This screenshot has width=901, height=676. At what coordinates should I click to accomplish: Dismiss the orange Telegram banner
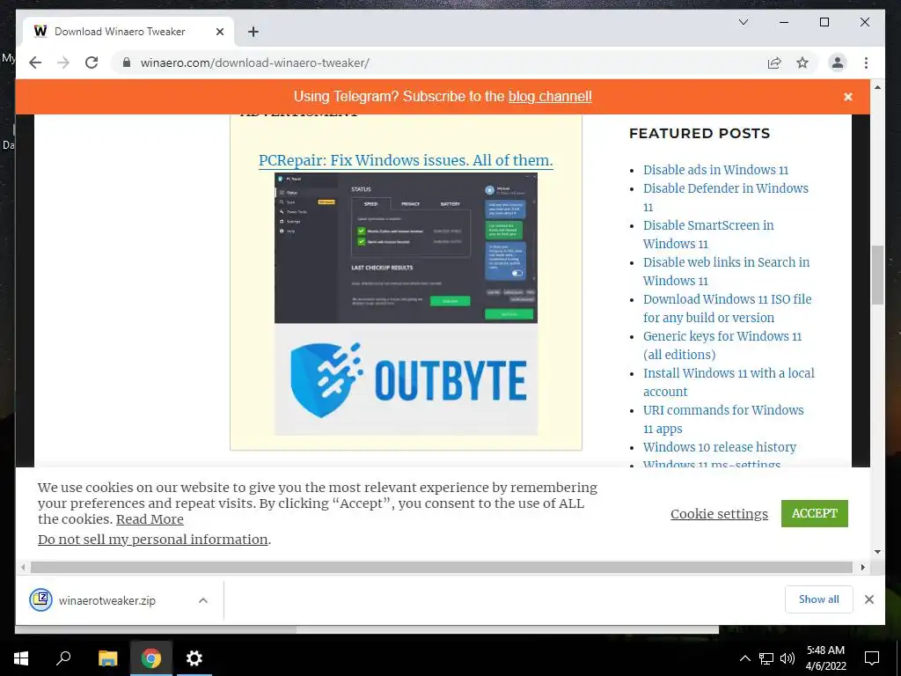(847, 97)
